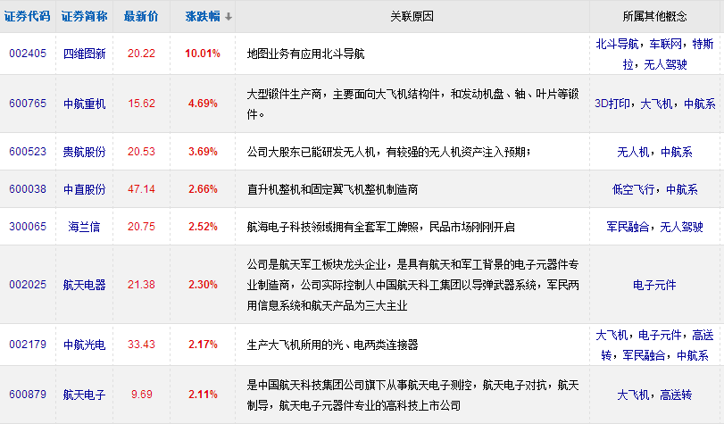The image size is (724, 424).
Task: Open stock code 002405
Action: [x=28, y=54]
